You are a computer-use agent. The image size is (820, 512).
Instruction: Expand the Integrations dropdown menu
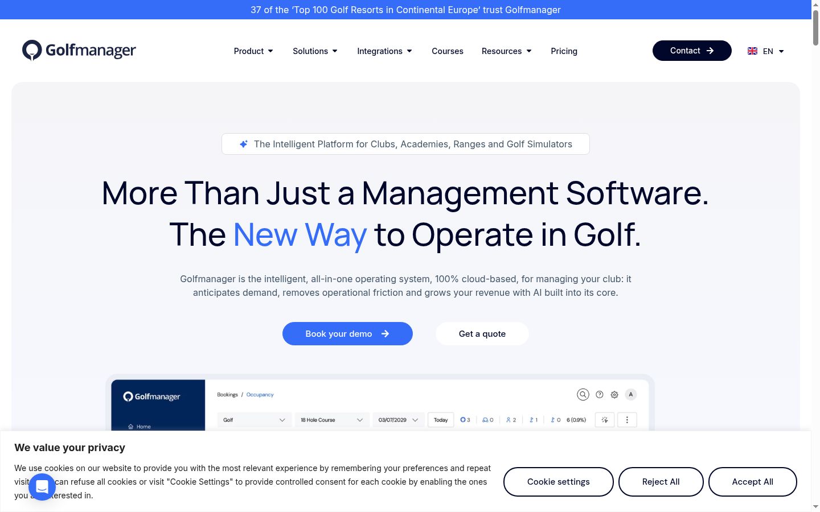[384, 51]
